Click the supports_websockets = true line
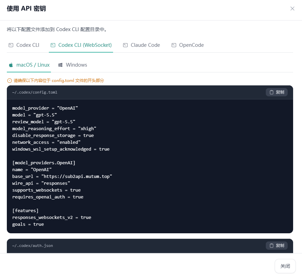 pos(46,190)
